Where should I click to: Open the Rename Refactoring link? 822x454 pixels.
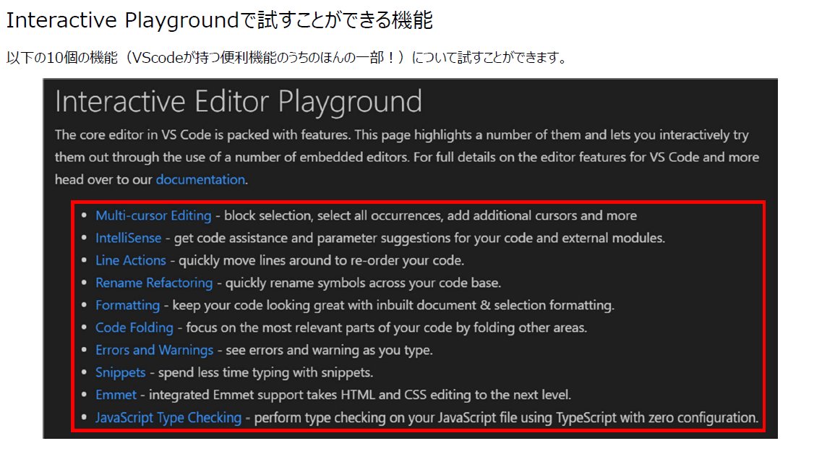tap(154, 283)
